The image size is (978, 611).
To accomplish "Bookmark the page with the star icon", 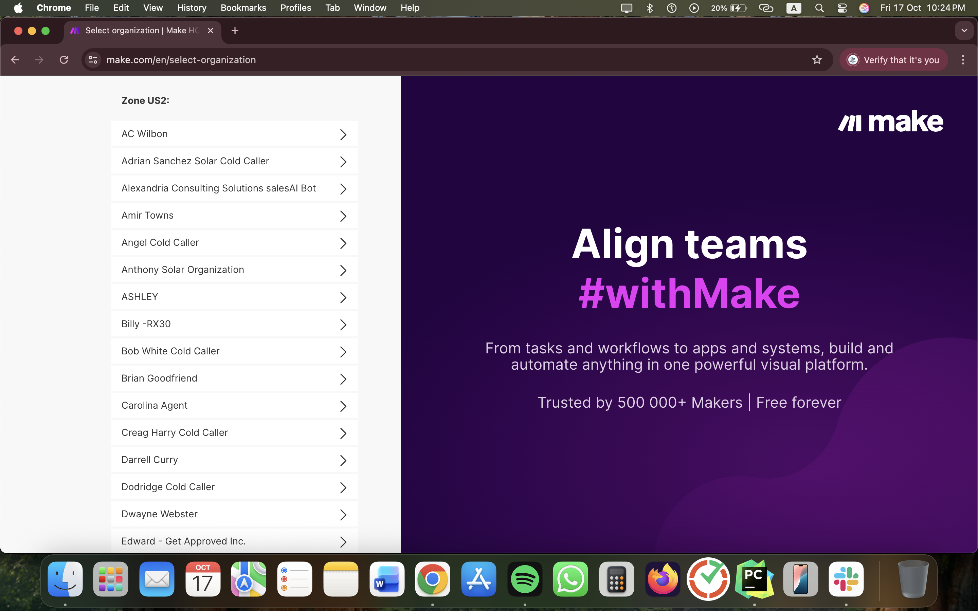I will pos(817,59).
